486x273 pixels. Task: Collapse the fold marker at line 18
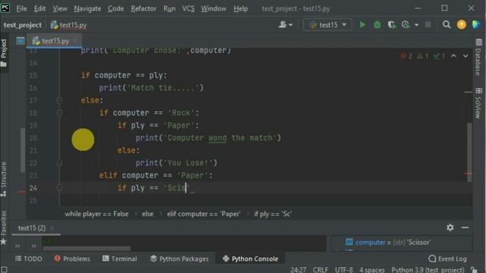[x=59, y=113]
